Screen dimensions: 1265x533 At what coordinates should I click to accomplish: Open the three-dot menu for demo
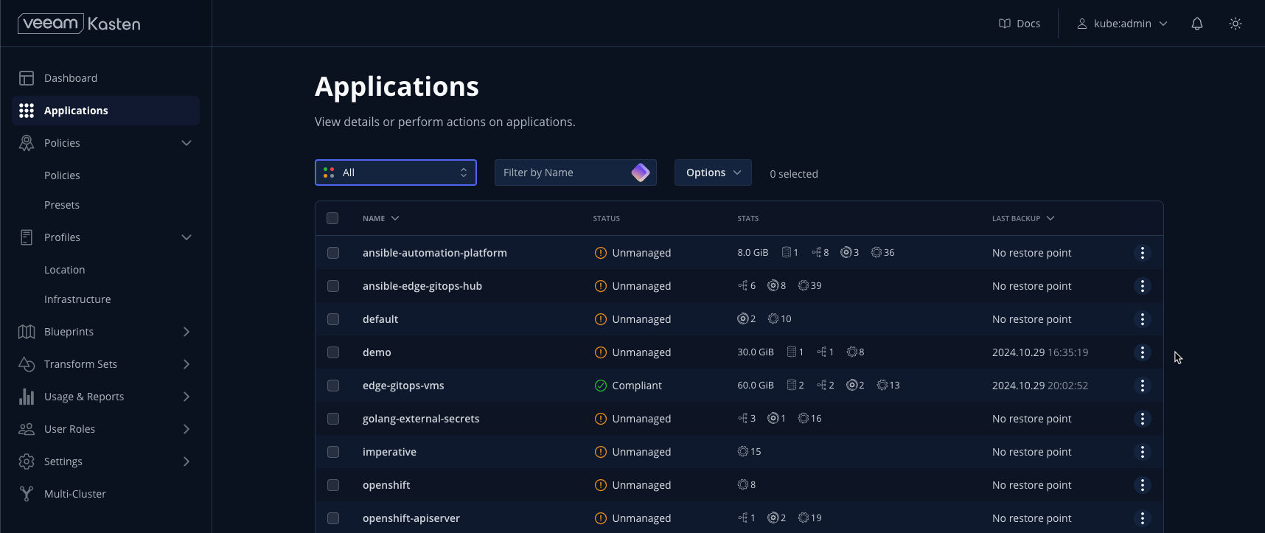pos(1143,352)
